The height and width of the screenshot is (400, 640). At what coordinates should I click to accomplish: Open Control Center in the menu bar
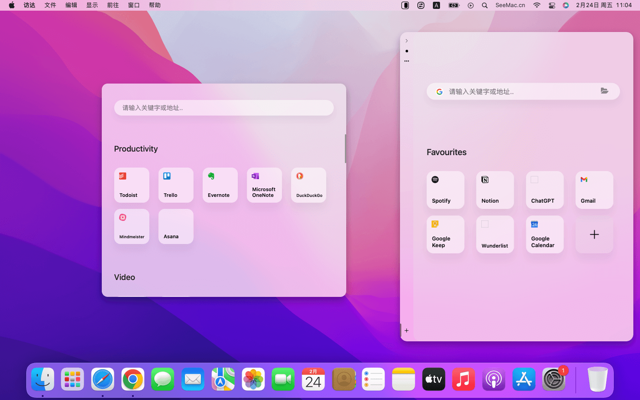pos(552,5)
